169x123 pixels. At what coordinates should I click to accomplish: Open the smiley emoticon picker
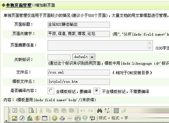pos(54,118)
